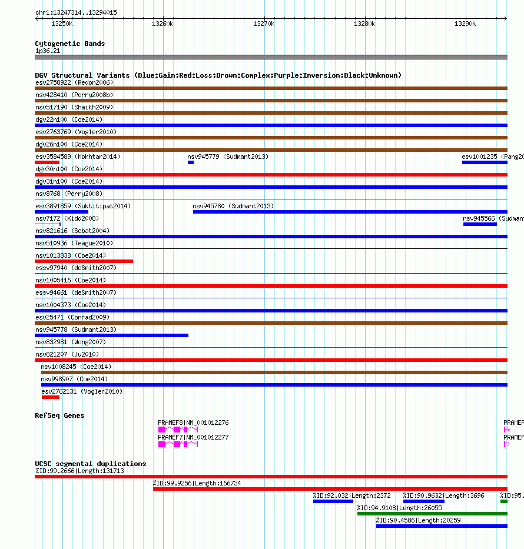Open the nsv945780 (Sudmant2013) label
This screenshot has height=549, width=524.
pyautogui.click(x=233, y=206)
